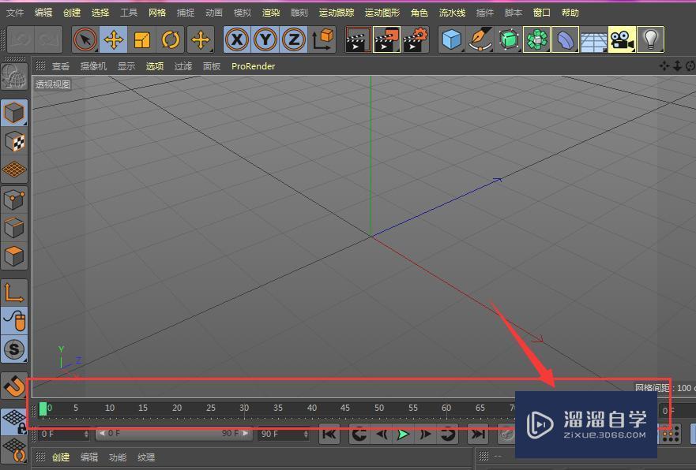This screenshot has height=470, width=696.
Task: Open the ProRender viewport menu
Action: pos(253,66)
